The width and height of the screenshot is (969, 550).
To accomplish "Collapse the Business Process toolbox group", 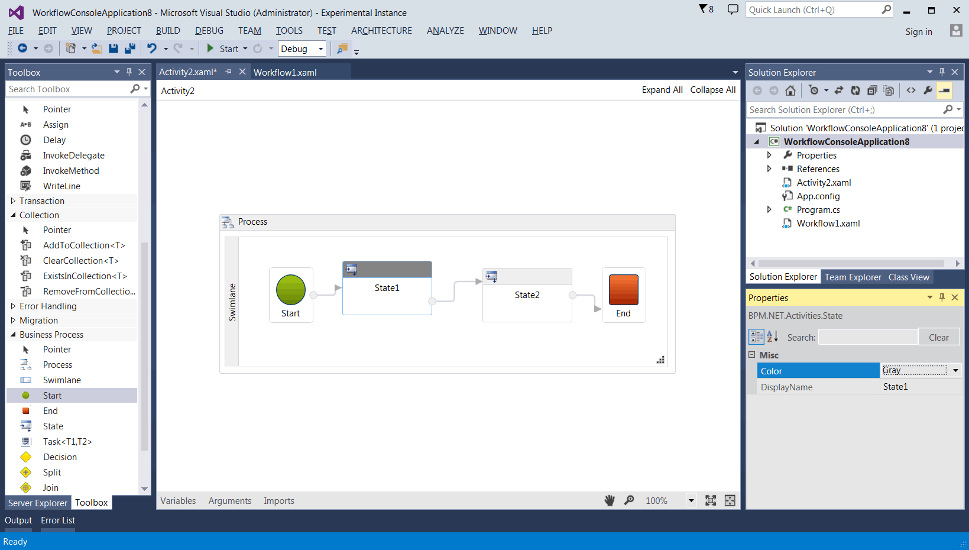I will click(x=13, y=334).
